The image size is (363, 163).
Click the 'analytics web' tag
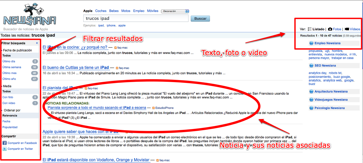coord(332,80)
